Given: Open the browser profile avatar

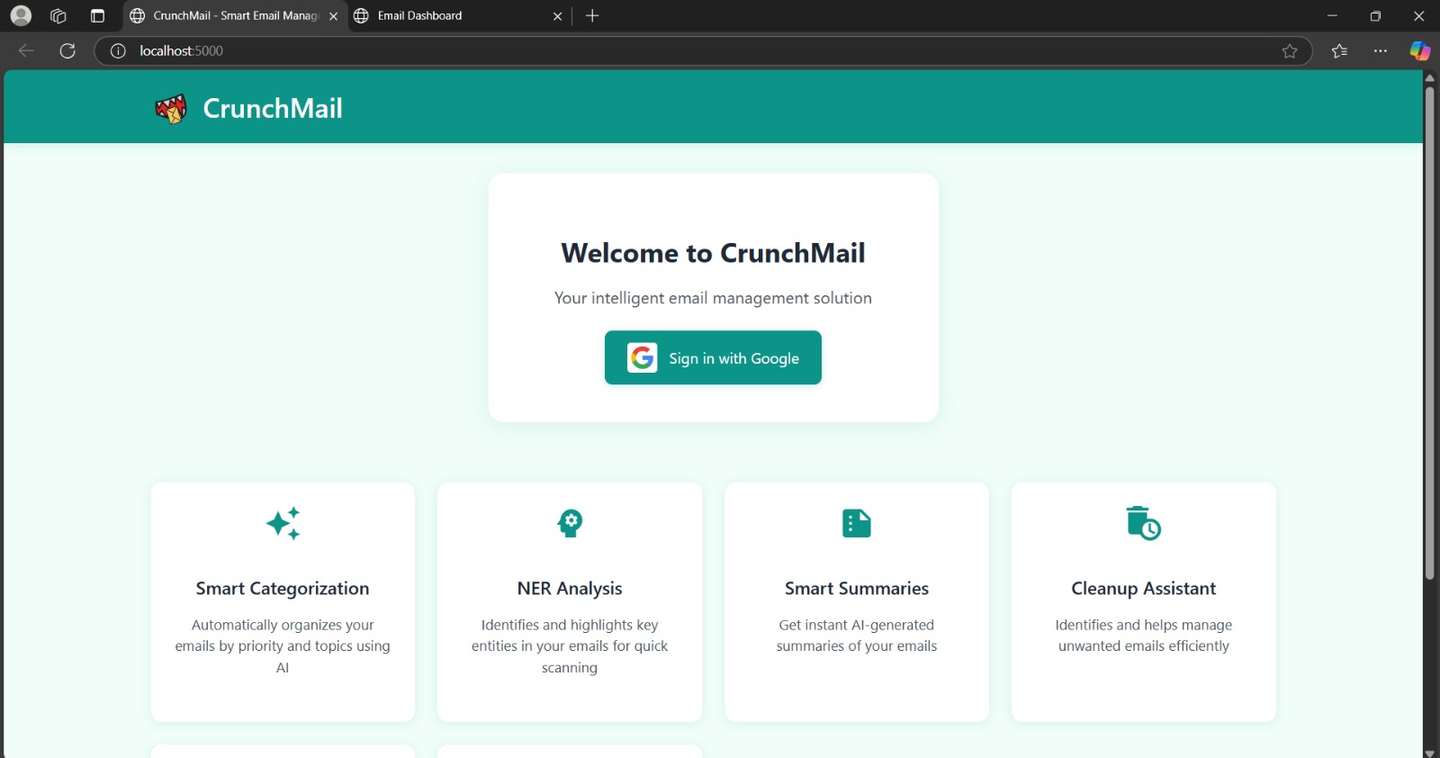Looking at the screenshot, I should click(21, 15).
